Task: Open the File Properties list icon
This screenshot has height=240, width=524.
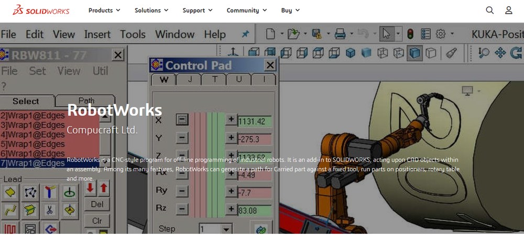Action: click(425, 34)
